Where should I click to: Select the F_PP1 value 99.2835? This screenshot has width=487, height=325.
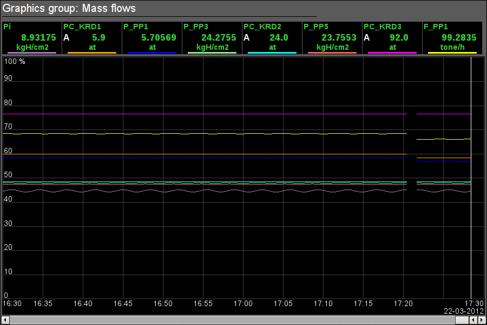(458, 37)
